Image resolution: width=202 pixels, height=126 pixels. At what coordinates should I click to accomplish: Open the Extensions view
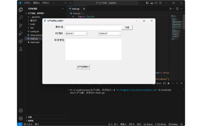pyautogui.click(x=21, y=41)
